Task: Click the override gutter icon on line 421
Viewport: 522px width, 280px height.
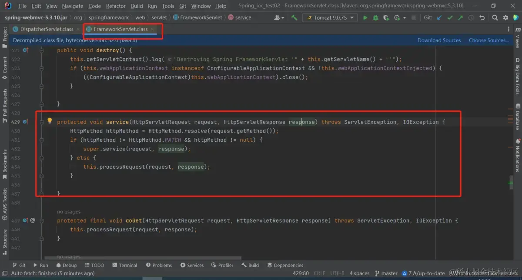Action: [25, 50]
